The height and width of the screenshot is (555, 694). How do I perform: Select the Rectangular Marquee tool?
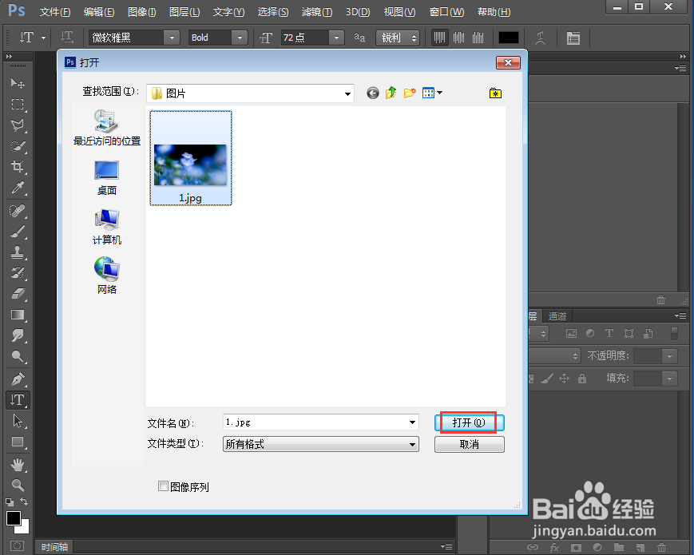pyautogui.click(x=18, y=104)
